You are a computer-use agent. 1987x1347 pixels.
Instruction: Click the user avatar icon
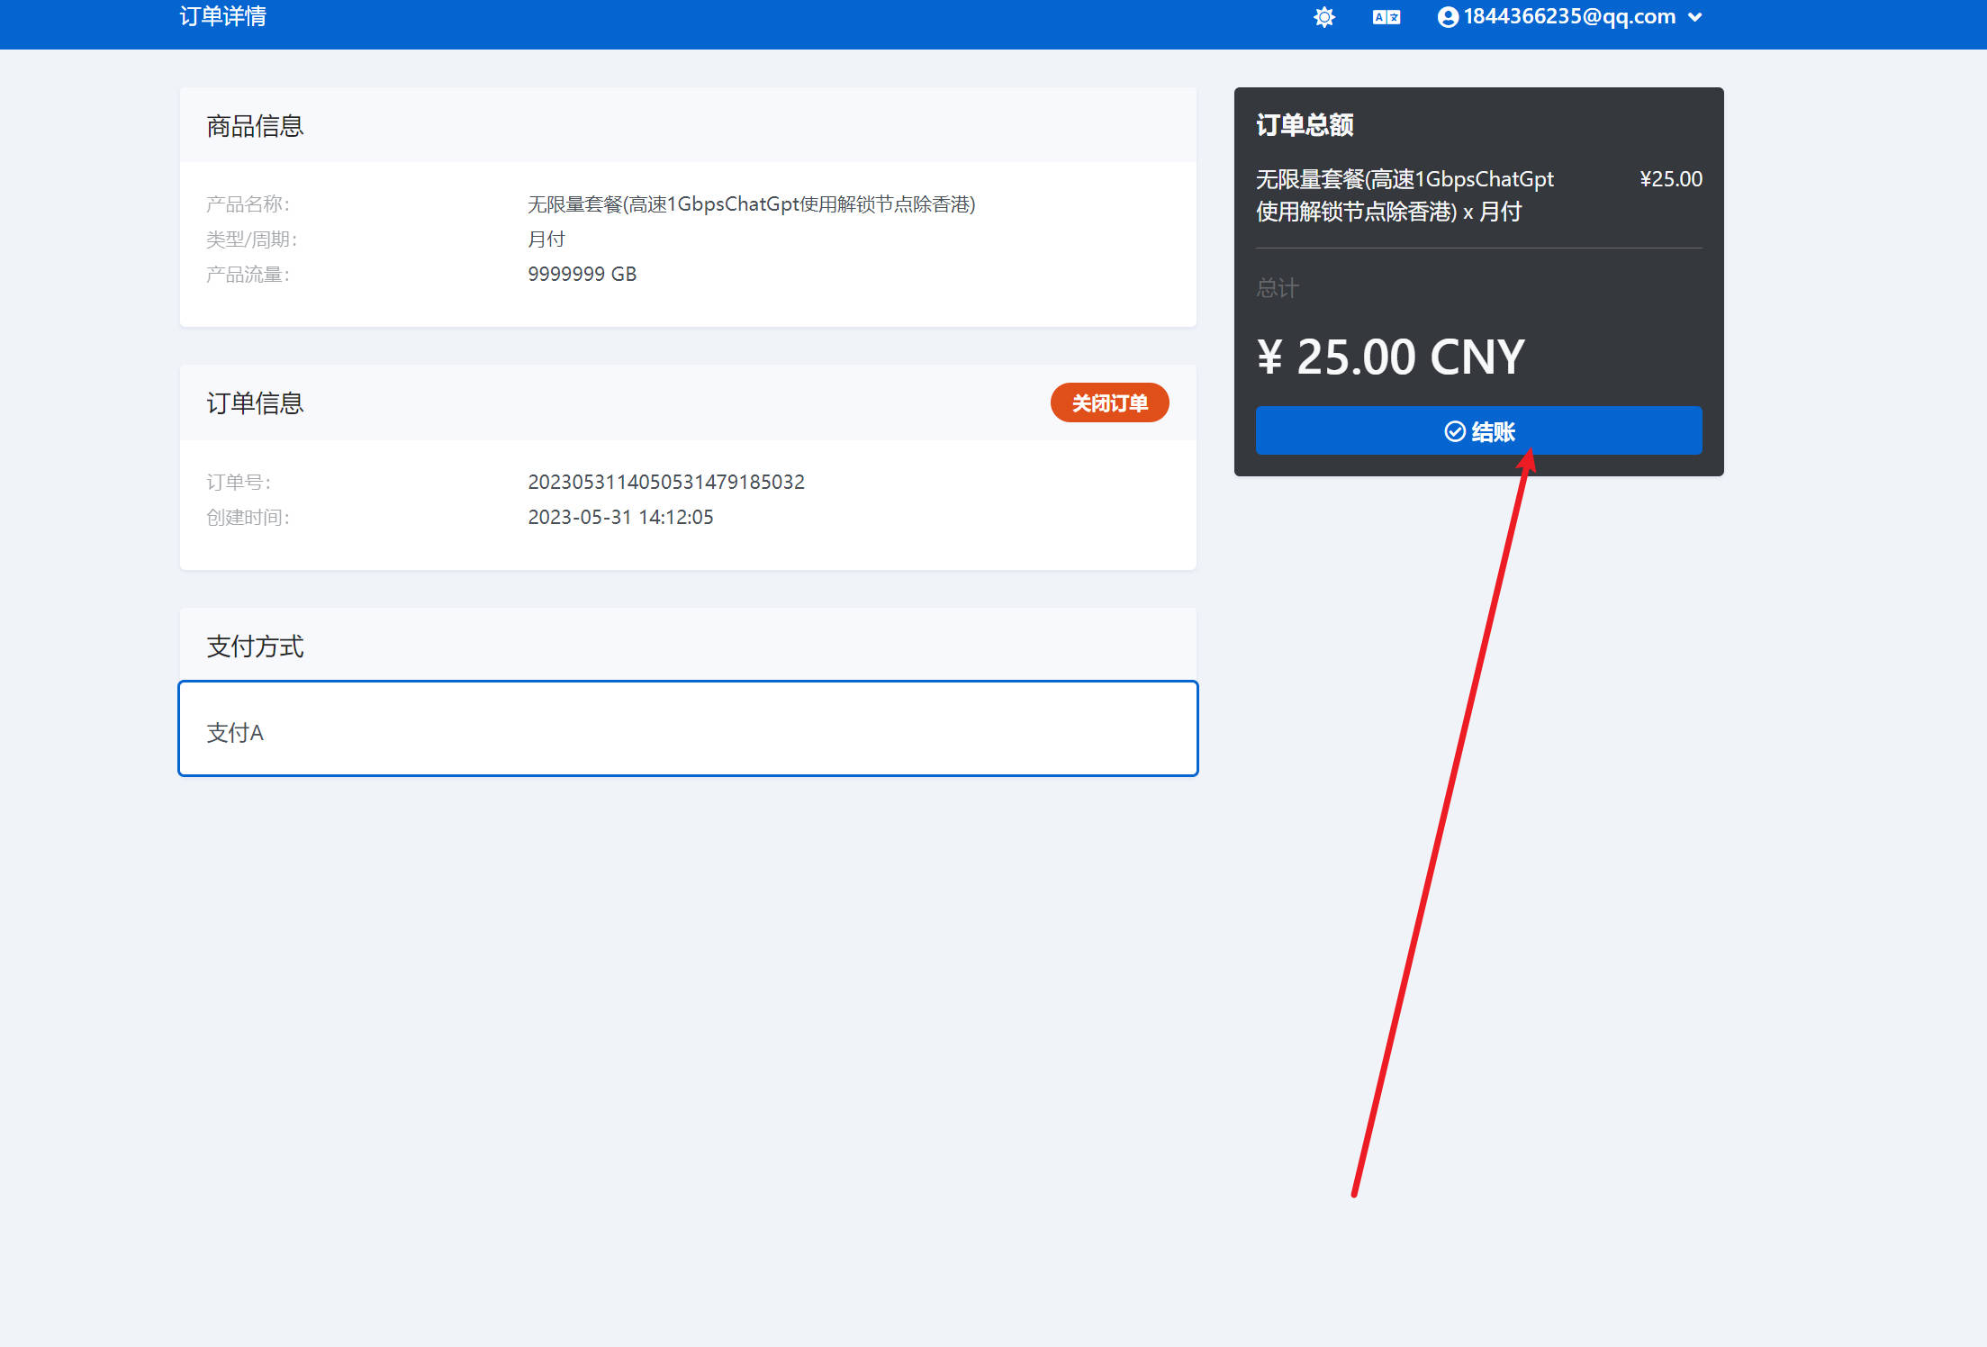point(1448,17)
